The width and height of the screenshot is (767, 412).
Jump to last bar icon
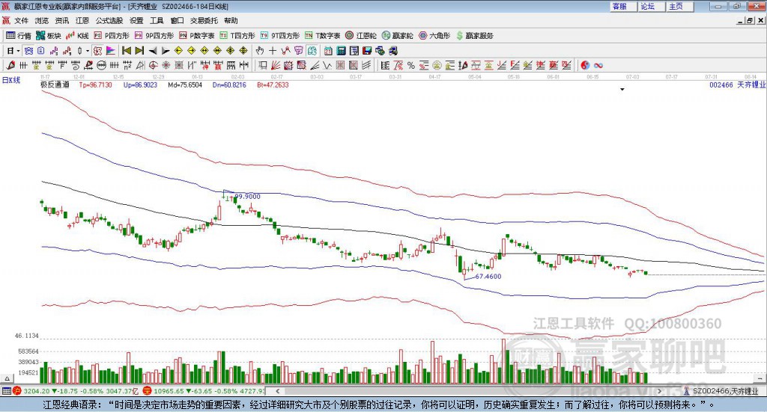coord(139,51)
